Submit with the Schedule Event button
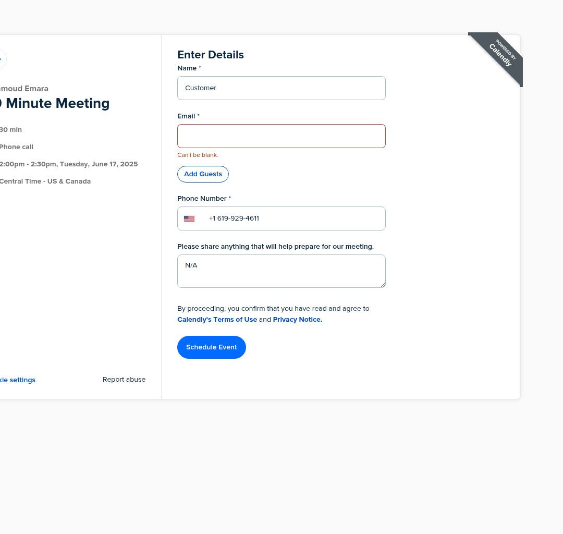The height and width of the screenshot is (534, 563). click(x=212, y=347)
